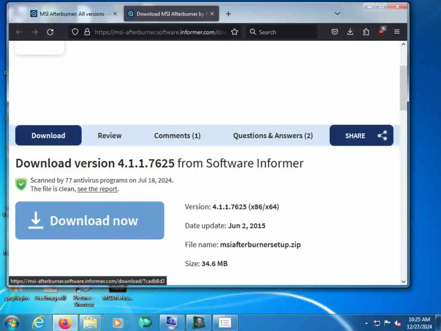This screenshot has width=441, height=331.
Task: Open the extensions puzzle icon
Action: [x=366, y=32]
